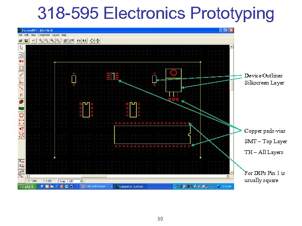Select the red rectangle drawing tool
This screenshot has height=226, width=302.
point(21,122)
